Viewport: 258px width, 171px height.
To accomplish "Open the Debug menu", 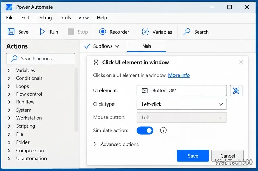I will coord(44,18).
